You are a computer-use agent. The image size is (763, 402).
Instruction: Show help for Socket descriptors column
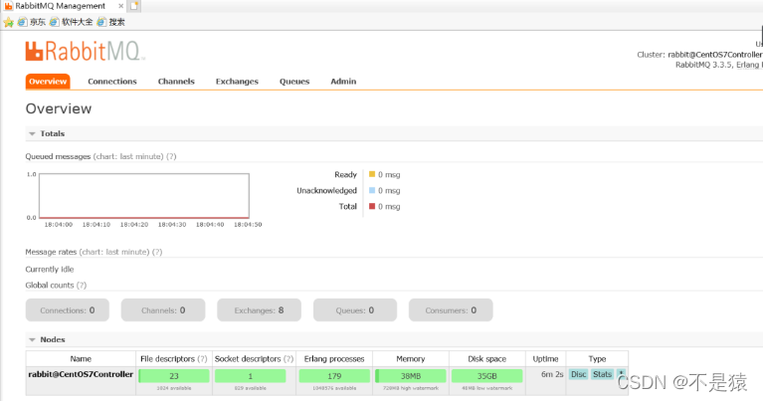[288, 358]
